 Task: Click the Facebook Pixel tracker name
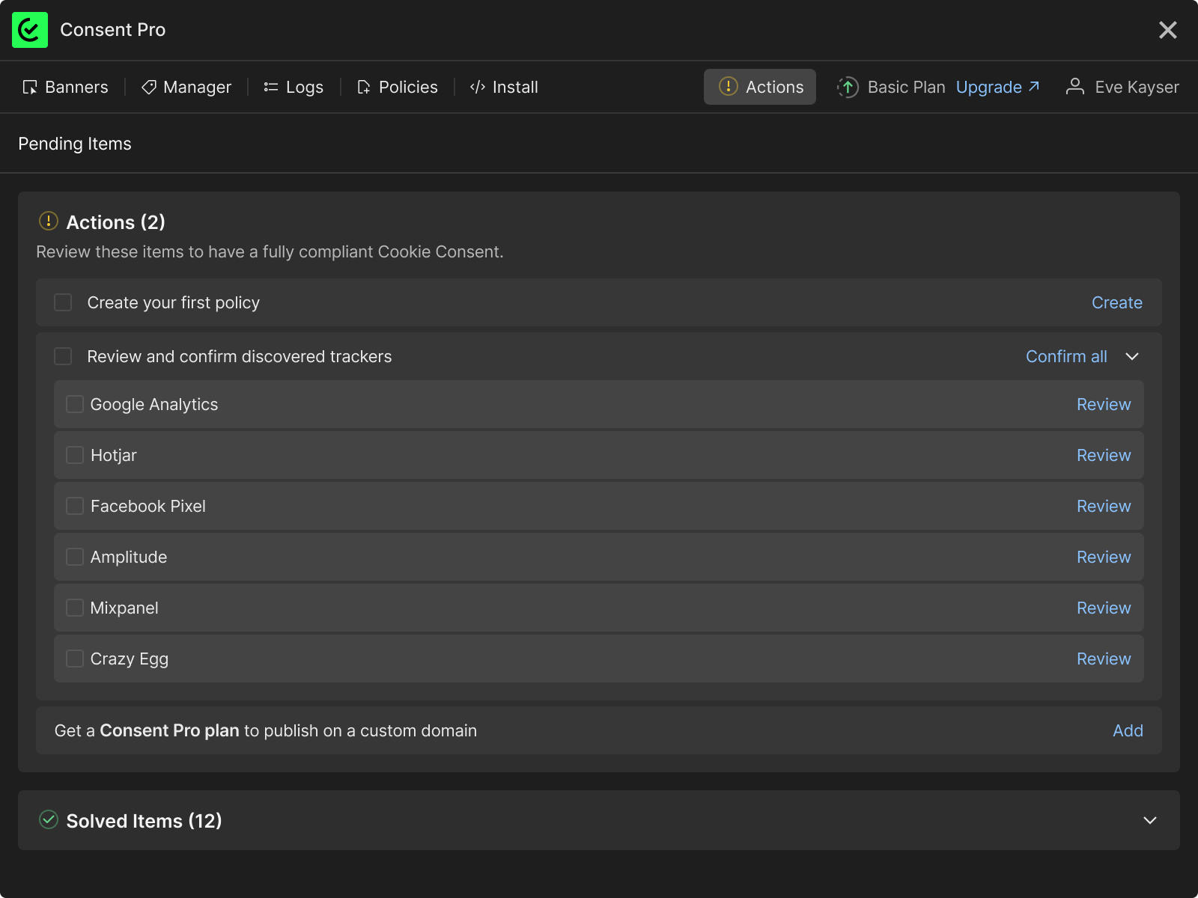[148, 506]
